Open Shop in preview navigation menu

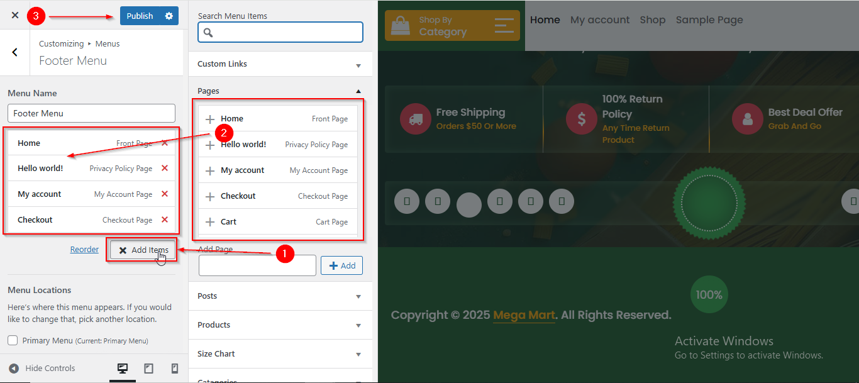[652, 20]
